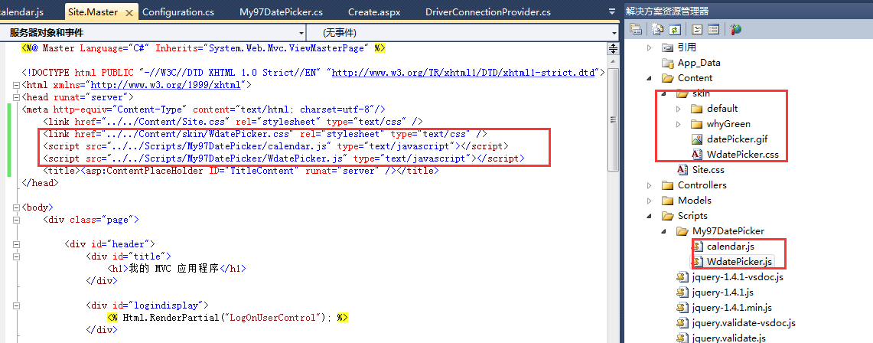The image size is (873, 343).
Task: Collapse the My97DatePicker folder node
Action: click(x=663, y=231)
